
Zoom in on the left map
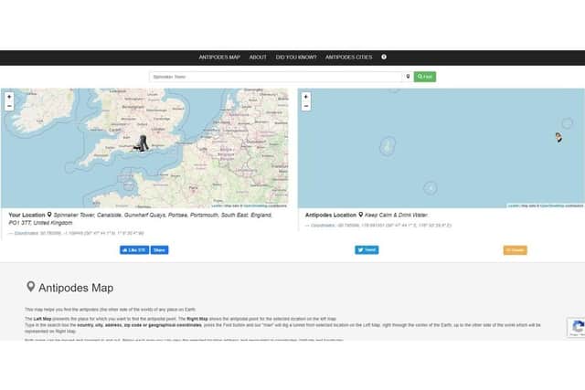click(9, 97)
